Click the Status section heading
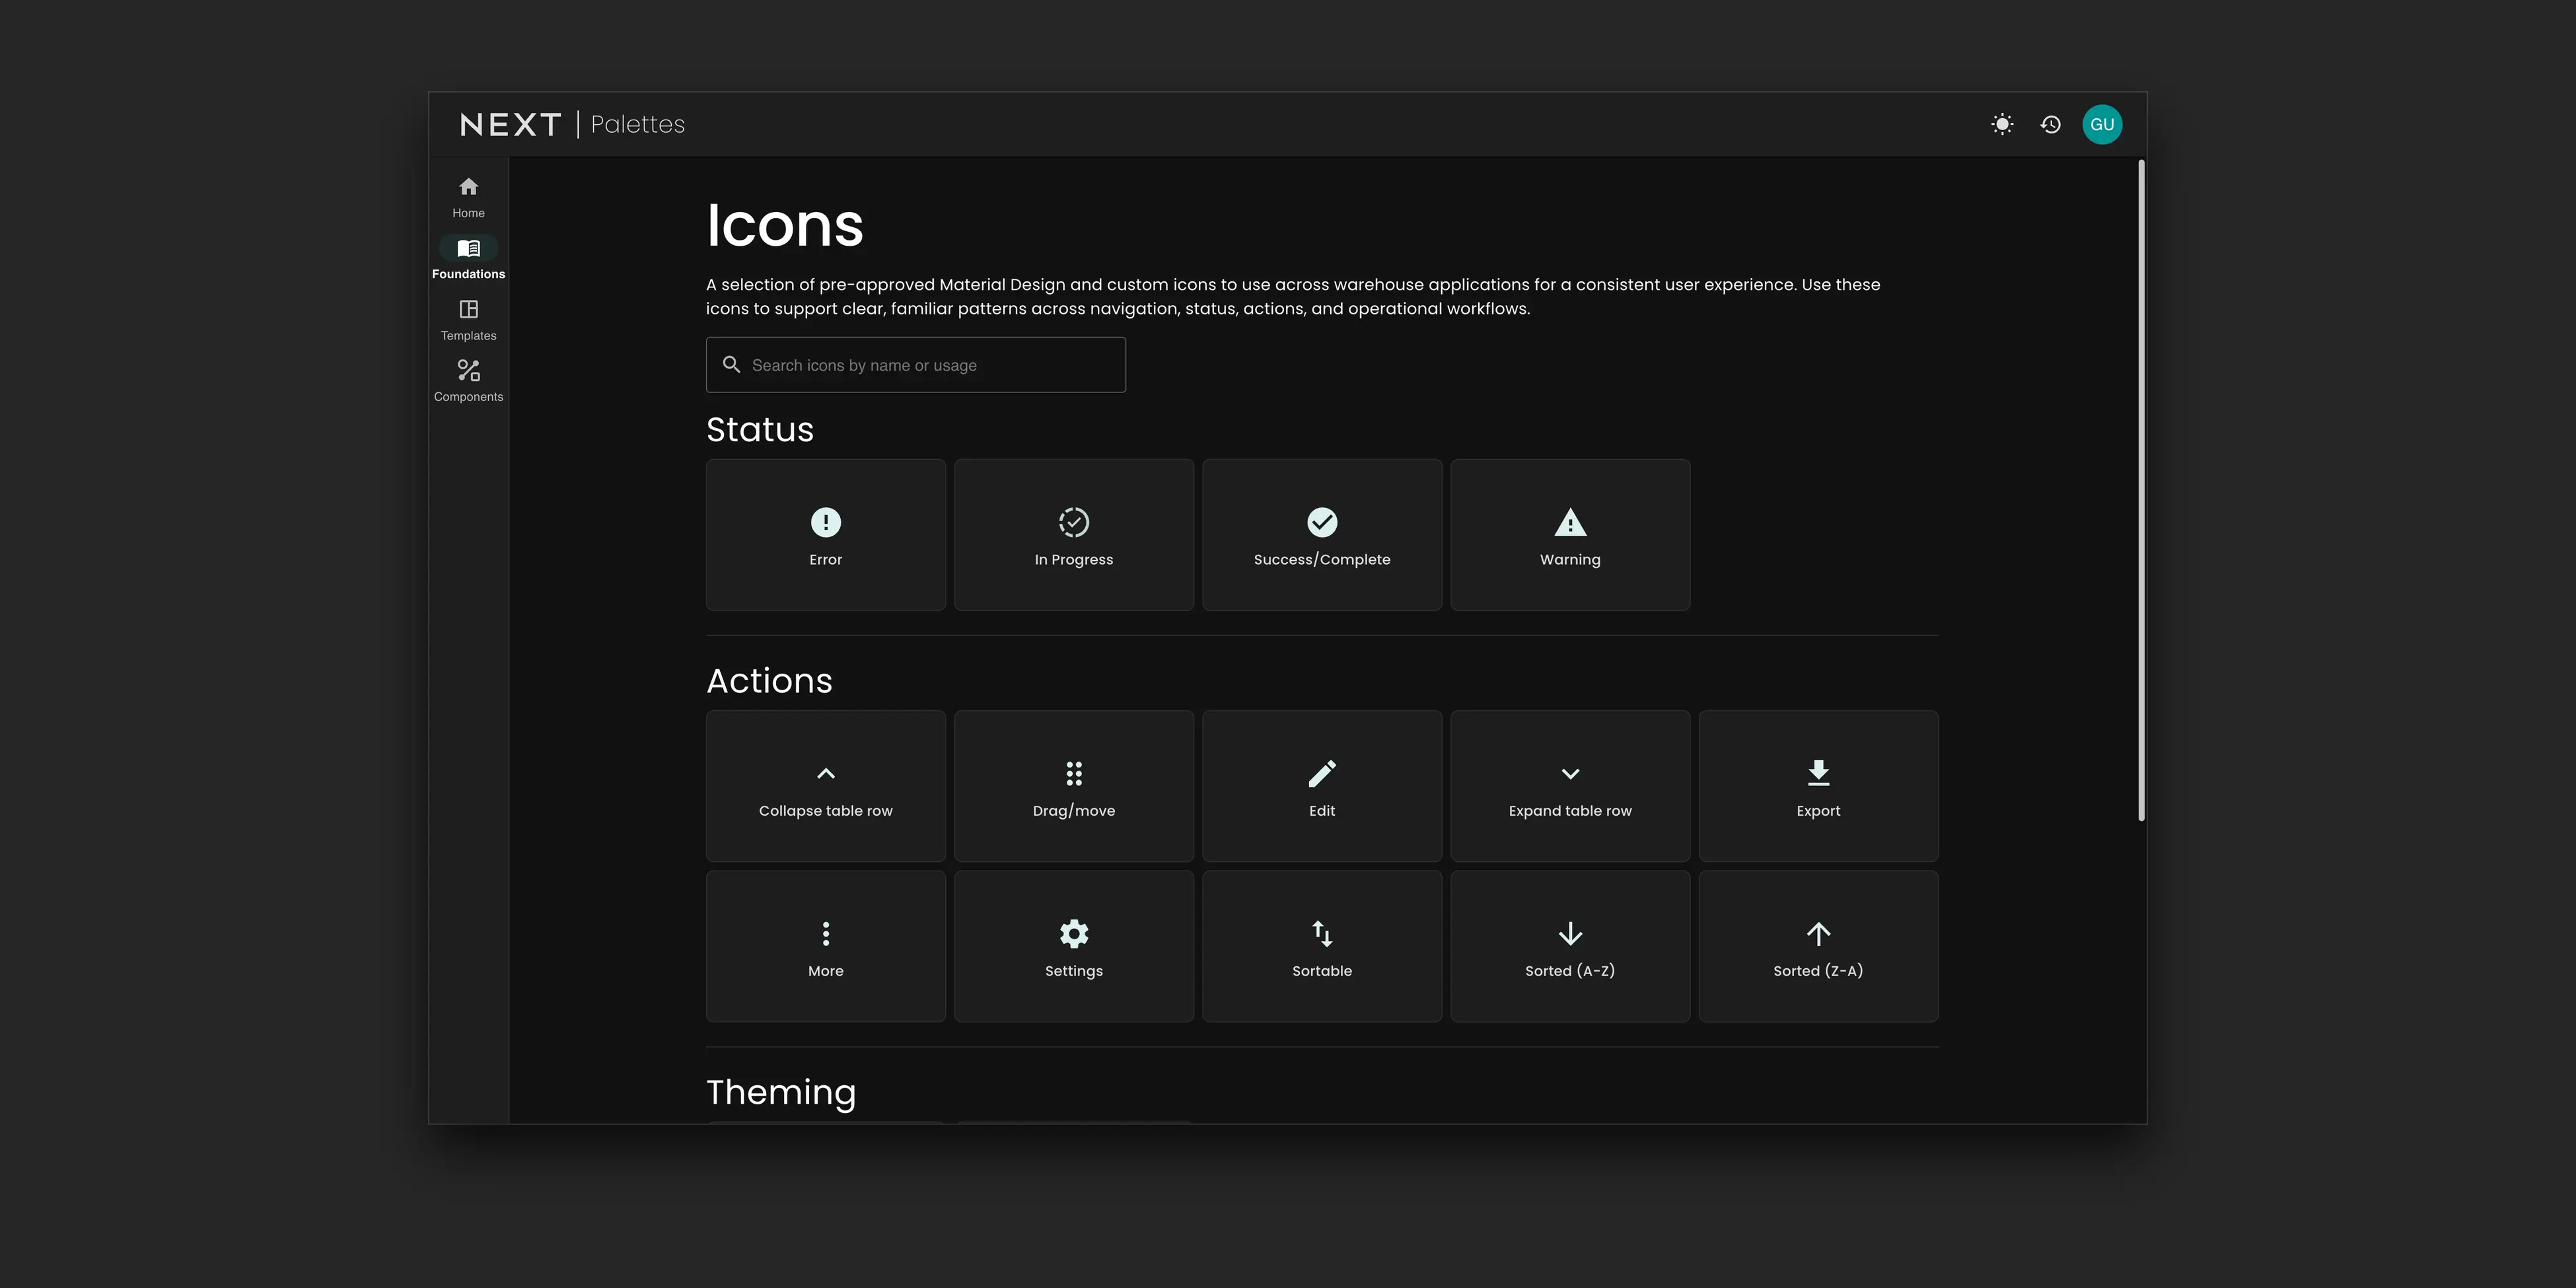Image resolution: width=2576 pixels, height=1288 pixels. 760,429
